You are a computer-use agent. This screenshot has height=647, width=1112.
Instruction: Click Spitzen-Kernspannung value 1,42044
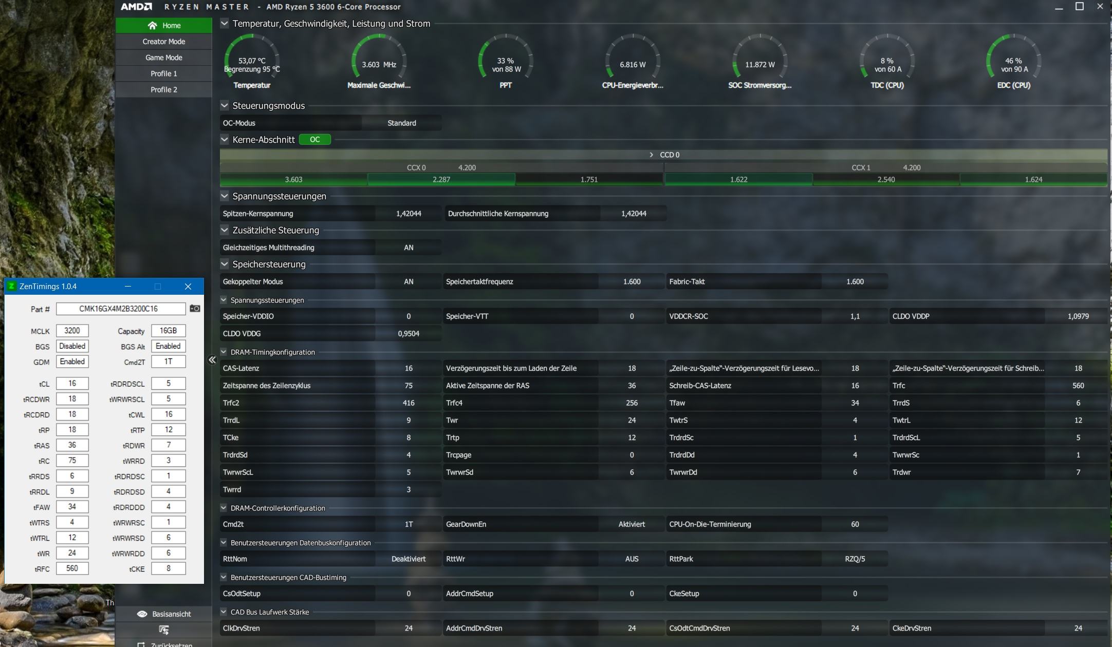pyautogui.click(x=409, y=214)
